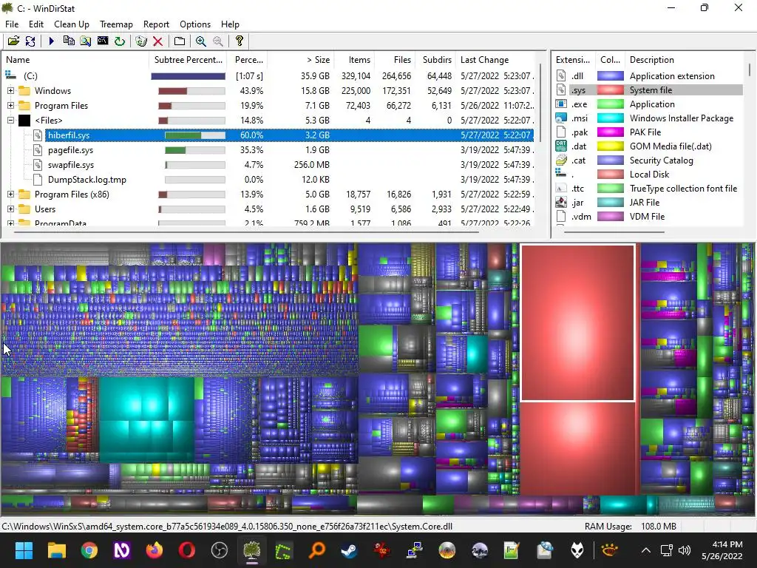757x568 pixels.
Task: Click the 'TrueType collection font file' description
Action: tap(683, 189)
